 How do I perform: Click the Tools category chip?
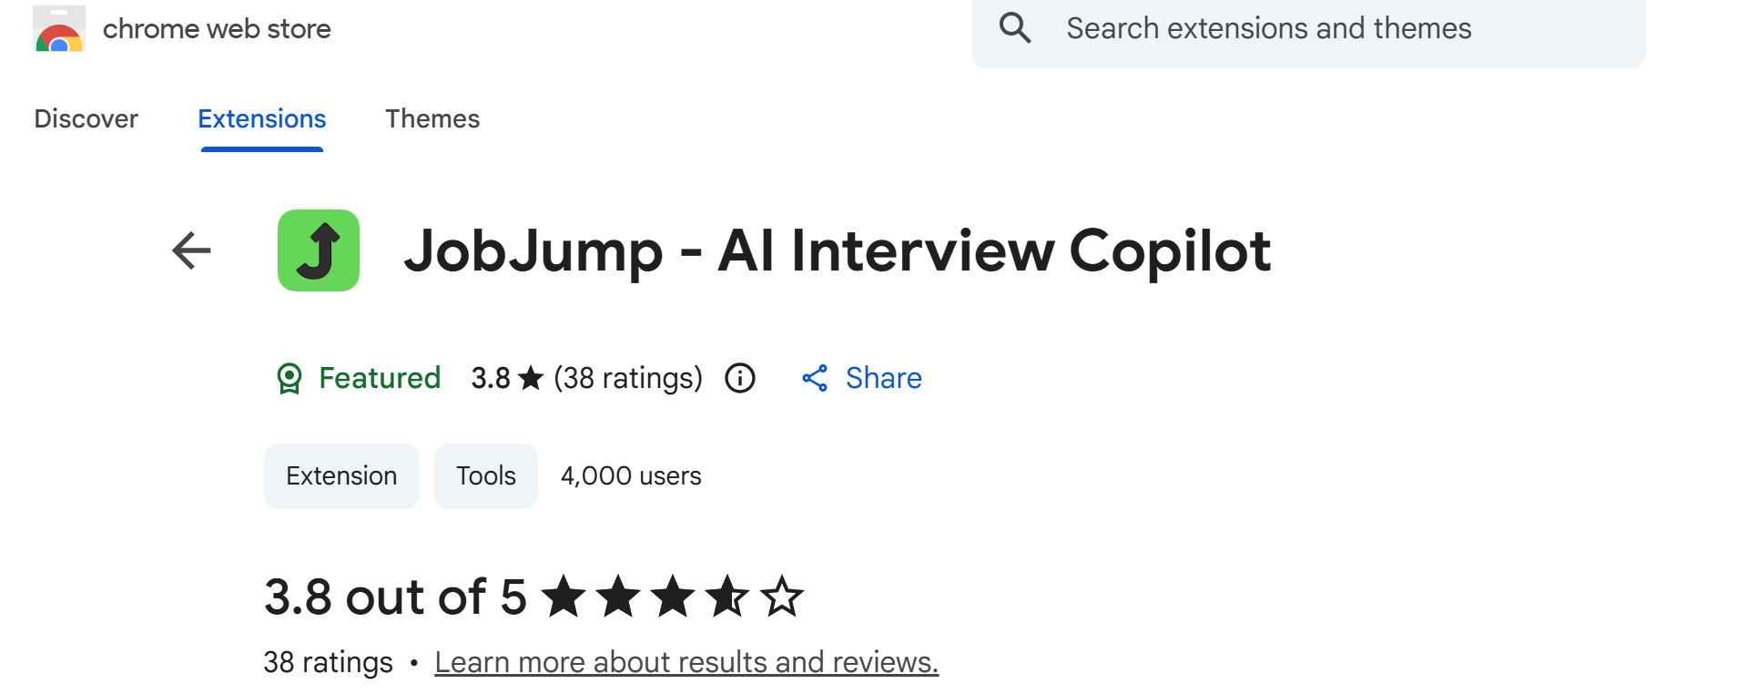pos(486,476)
